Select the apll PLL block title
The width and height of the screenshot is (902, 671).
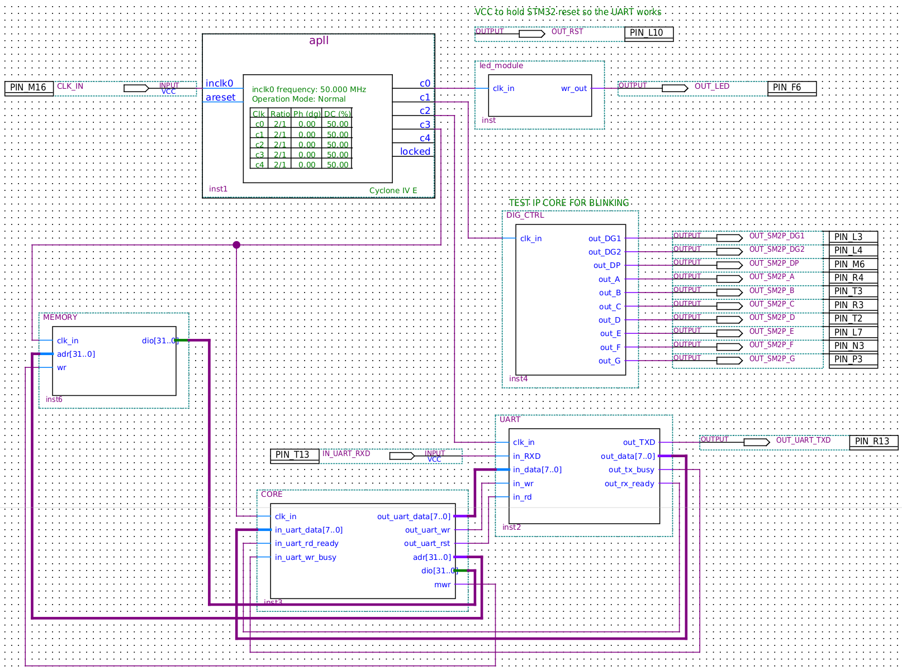319,40
